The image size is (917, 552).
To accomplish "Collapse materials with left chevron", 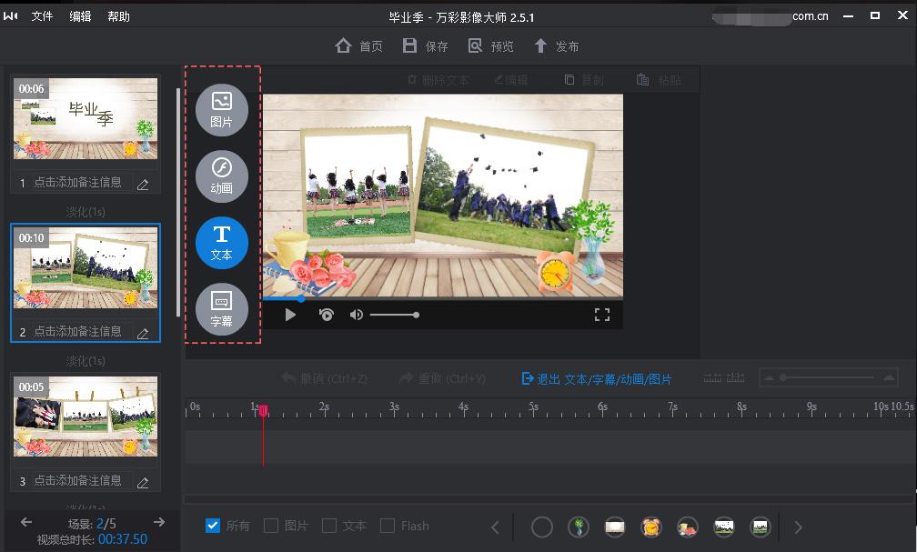I will pos(497,527).
